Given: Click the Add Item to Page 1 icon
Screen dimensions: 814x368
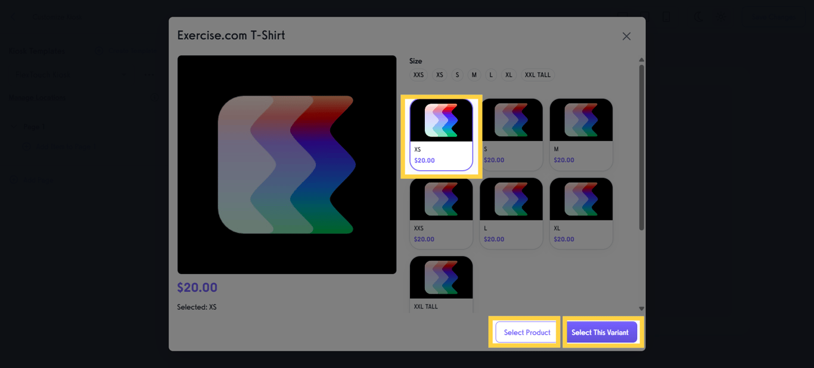Looking at the screenshot, I should pyautogui.click(x=27, y=146).
